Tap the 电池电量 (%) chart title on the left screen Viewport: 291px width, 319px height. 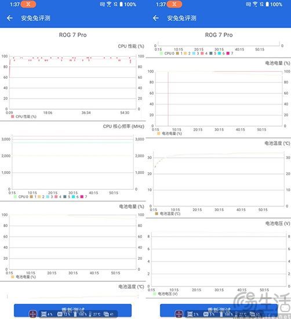click(132, 206)
